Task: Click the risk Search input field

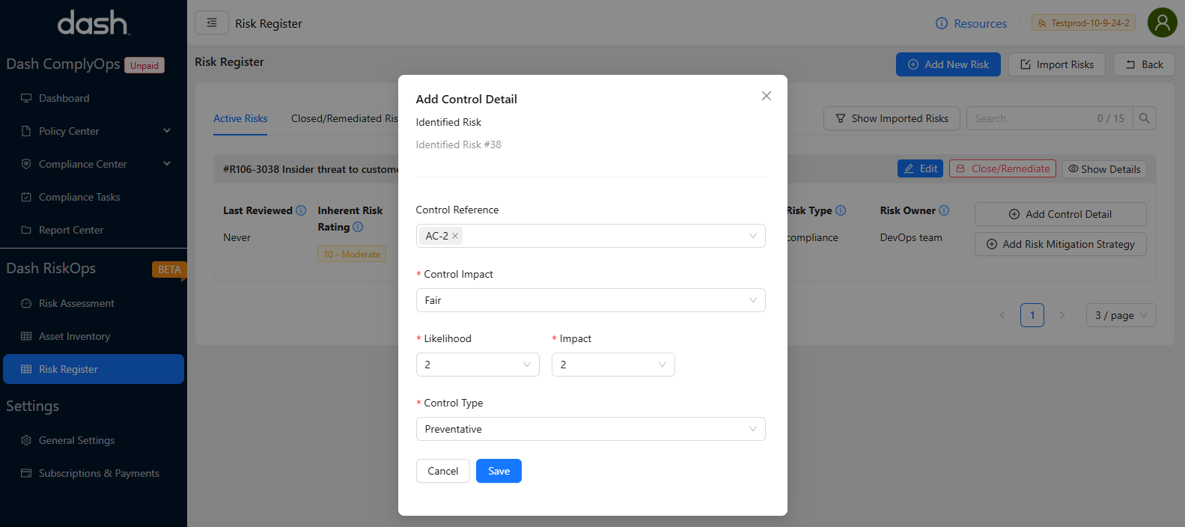Action: (1033, 118)
